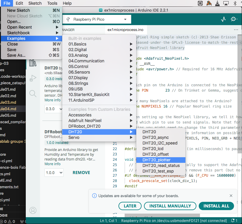The width and height of the screenshot is (242, 224).
Task: Open the Sketch menu
Action: (35, 3)
